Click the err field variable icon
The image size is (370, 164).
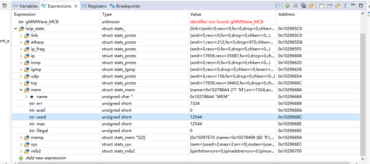(32, 104)
